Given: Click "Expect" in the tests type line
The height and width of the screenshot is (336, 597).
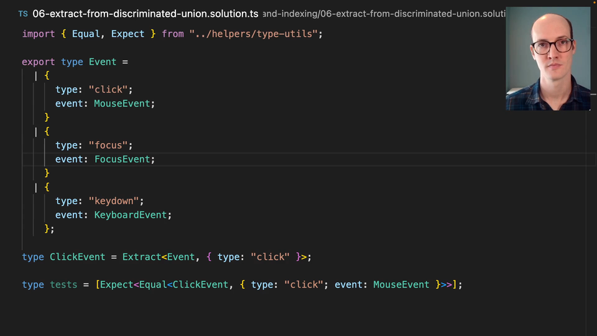Looking at the screenshot, I should 116,284.
